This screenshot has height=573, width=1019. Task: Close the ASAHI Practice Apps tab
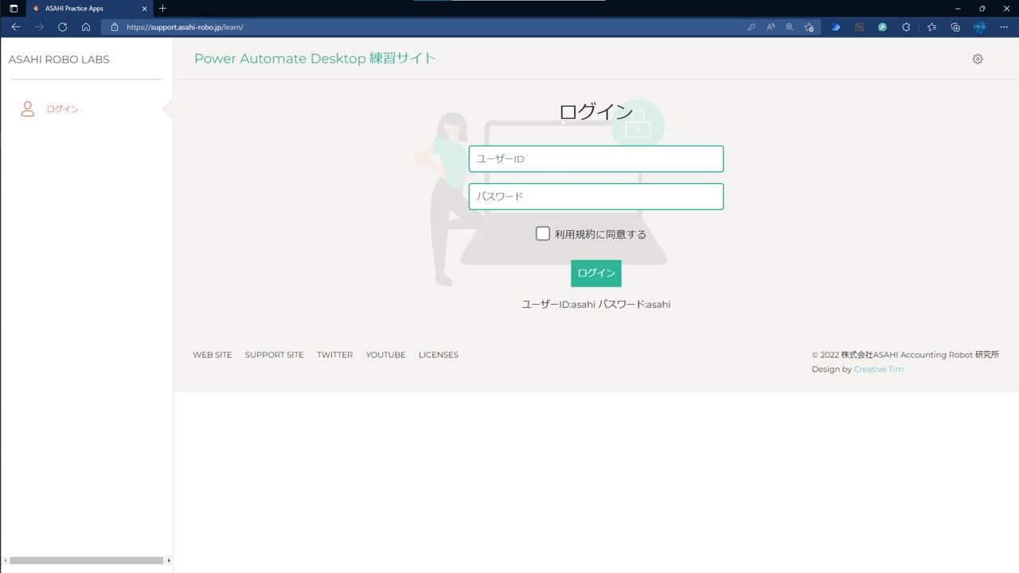coord(144,8)
